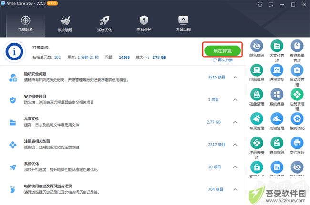Open the padlock password generator tool icon

(257, 167)
